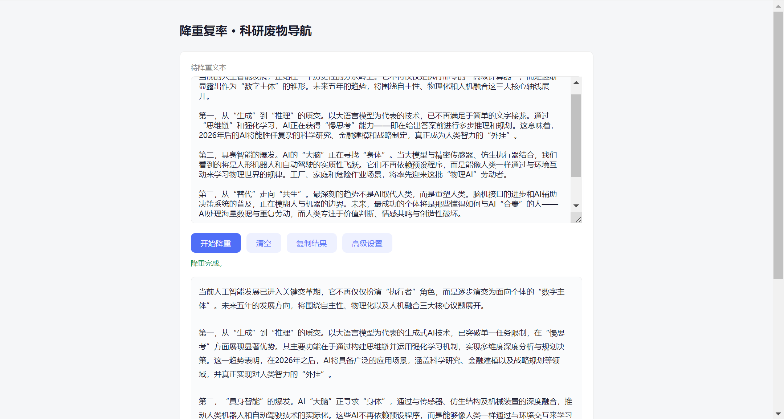Image resolution: width=784 pixels, height=419 pixels.
Task: Click input paragraph starting 第三，从“替代”走向“共生”
Action: [x=378, y=204]
